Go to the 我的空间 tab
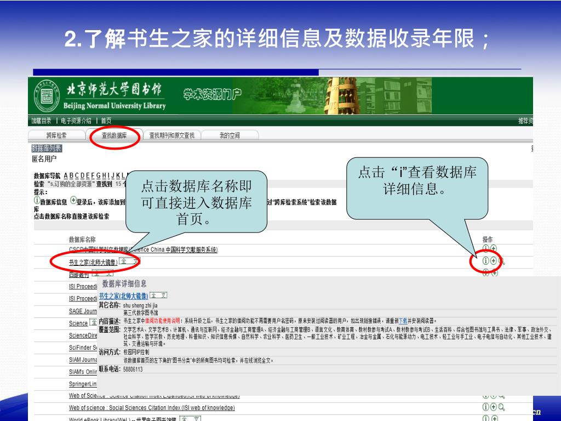The width and height of the screenshot is (561, 421). pos(230,135)
